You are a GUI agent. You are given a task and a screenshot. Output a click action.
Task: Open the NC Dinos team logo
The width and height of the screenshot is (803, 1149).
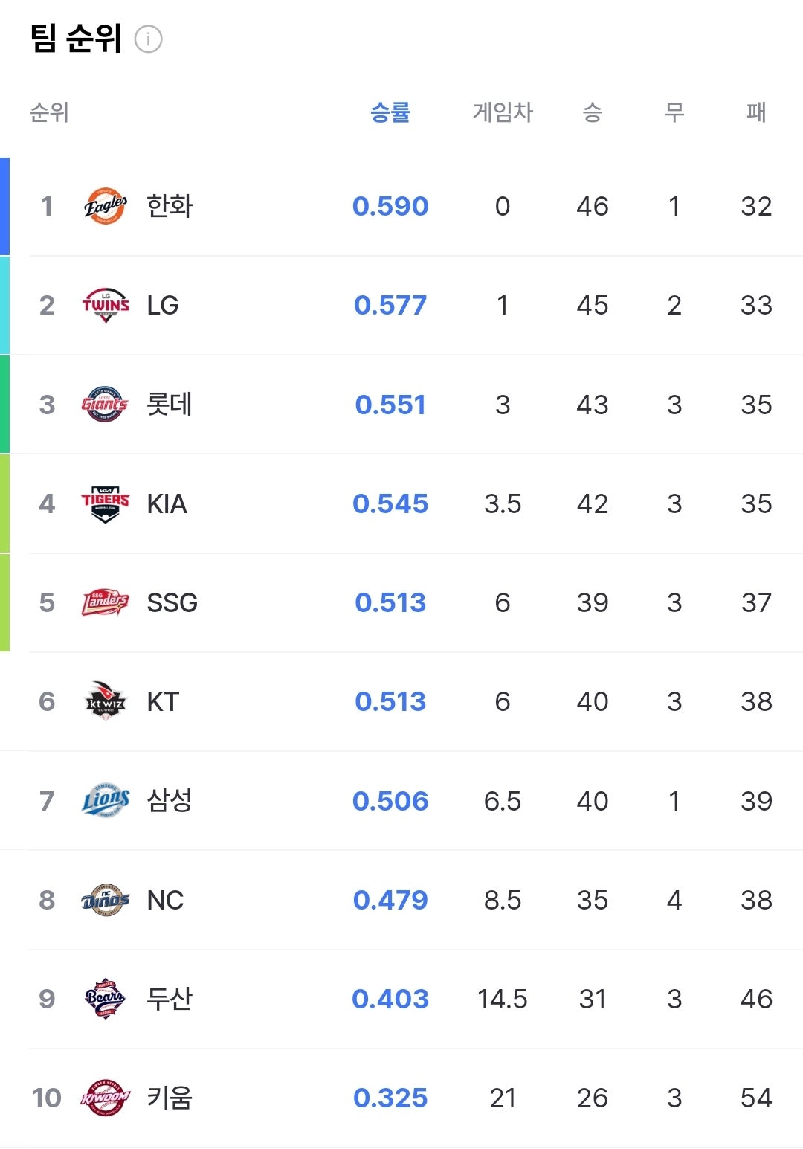[105, 900]
